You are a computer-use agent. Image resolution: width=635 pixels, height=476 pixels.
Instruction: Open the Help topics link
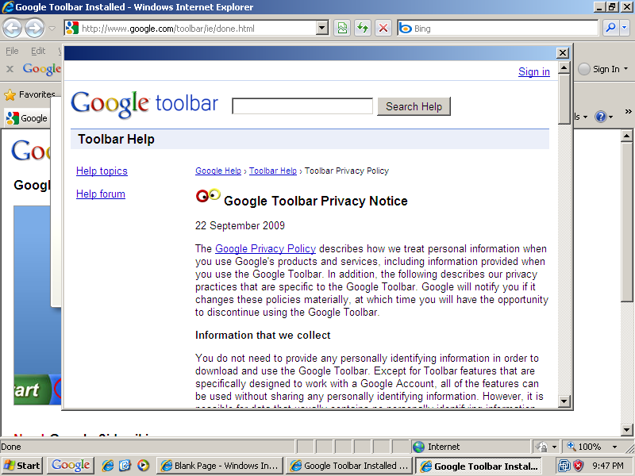tap(102, 171)
